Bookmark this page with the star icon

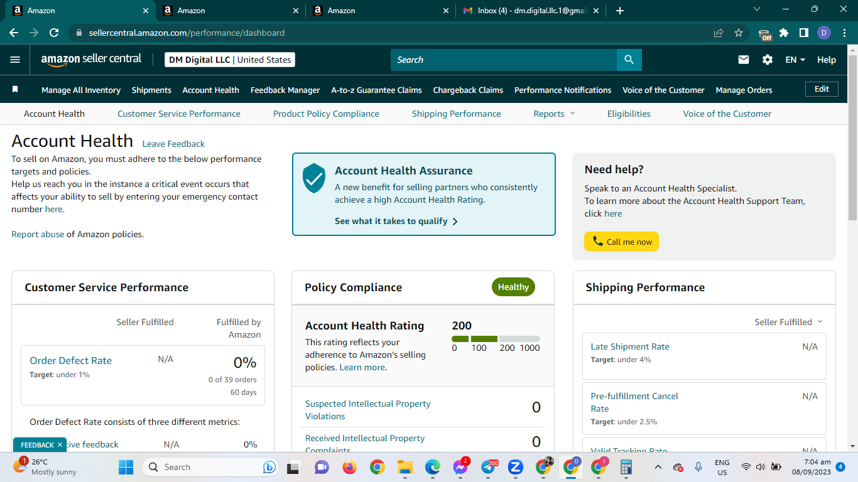[x=739, y=33]
